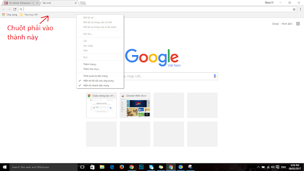Switch to the Tin nhanh VnExpress tab
The height and width of the screenshot is (171, 304).
(21, 3)
